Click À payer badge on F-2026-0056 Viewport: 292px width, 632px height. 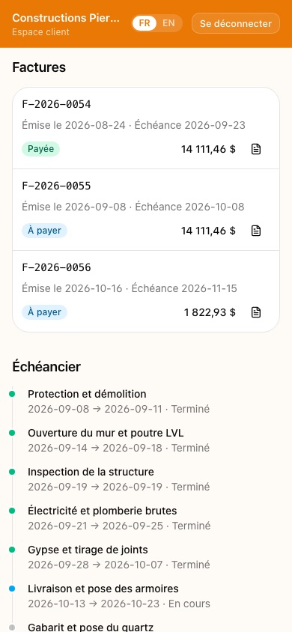click(44, 312)
